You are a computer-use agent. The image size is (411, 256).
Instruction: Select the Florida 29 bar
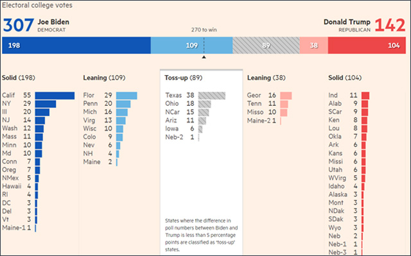tap(127, 96)
